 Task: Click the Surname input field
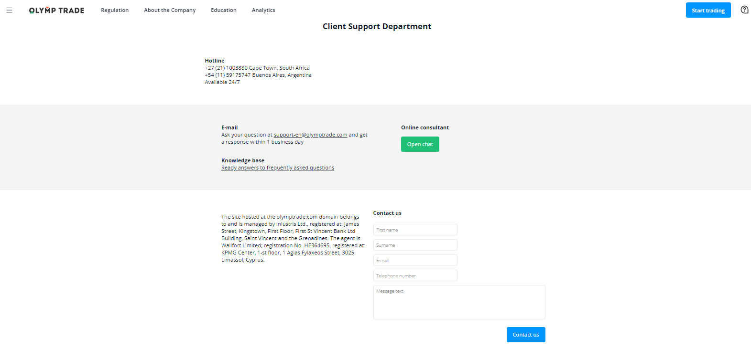point(415,245)
